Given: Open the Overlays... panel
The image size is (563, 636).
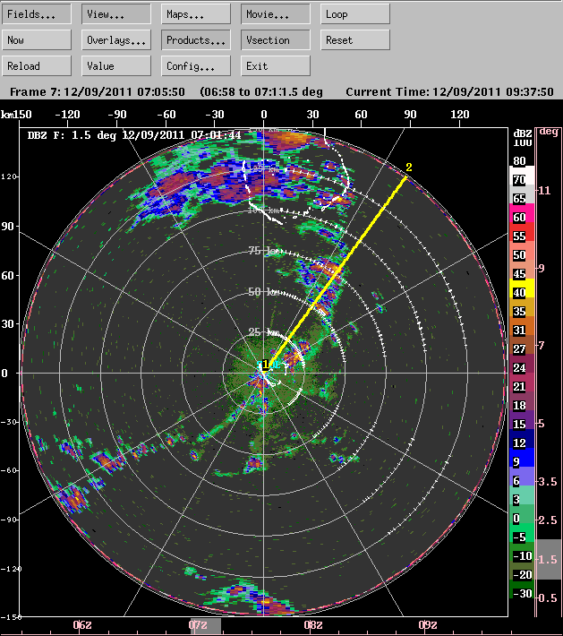Looking at the screenshot, I should pos(116,40).
